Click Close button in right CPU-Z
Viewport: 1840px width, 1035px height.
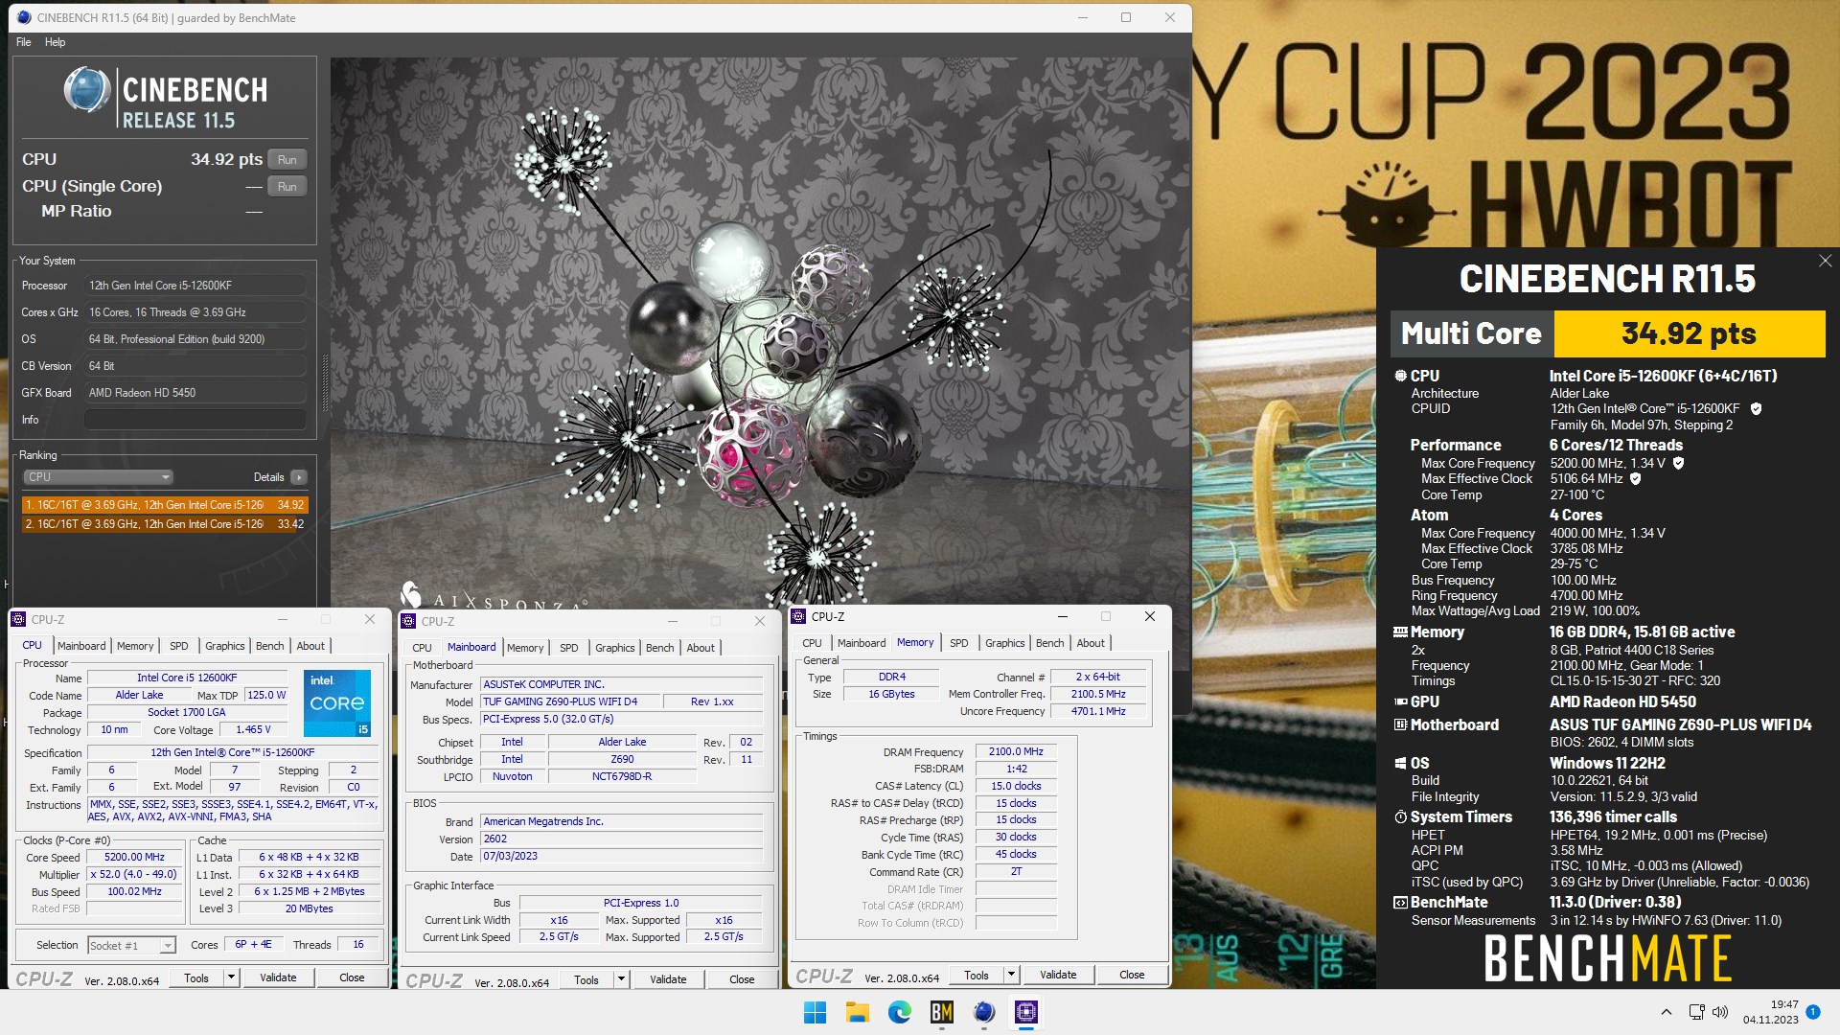pyautogui.click(x=1132, y=975)
